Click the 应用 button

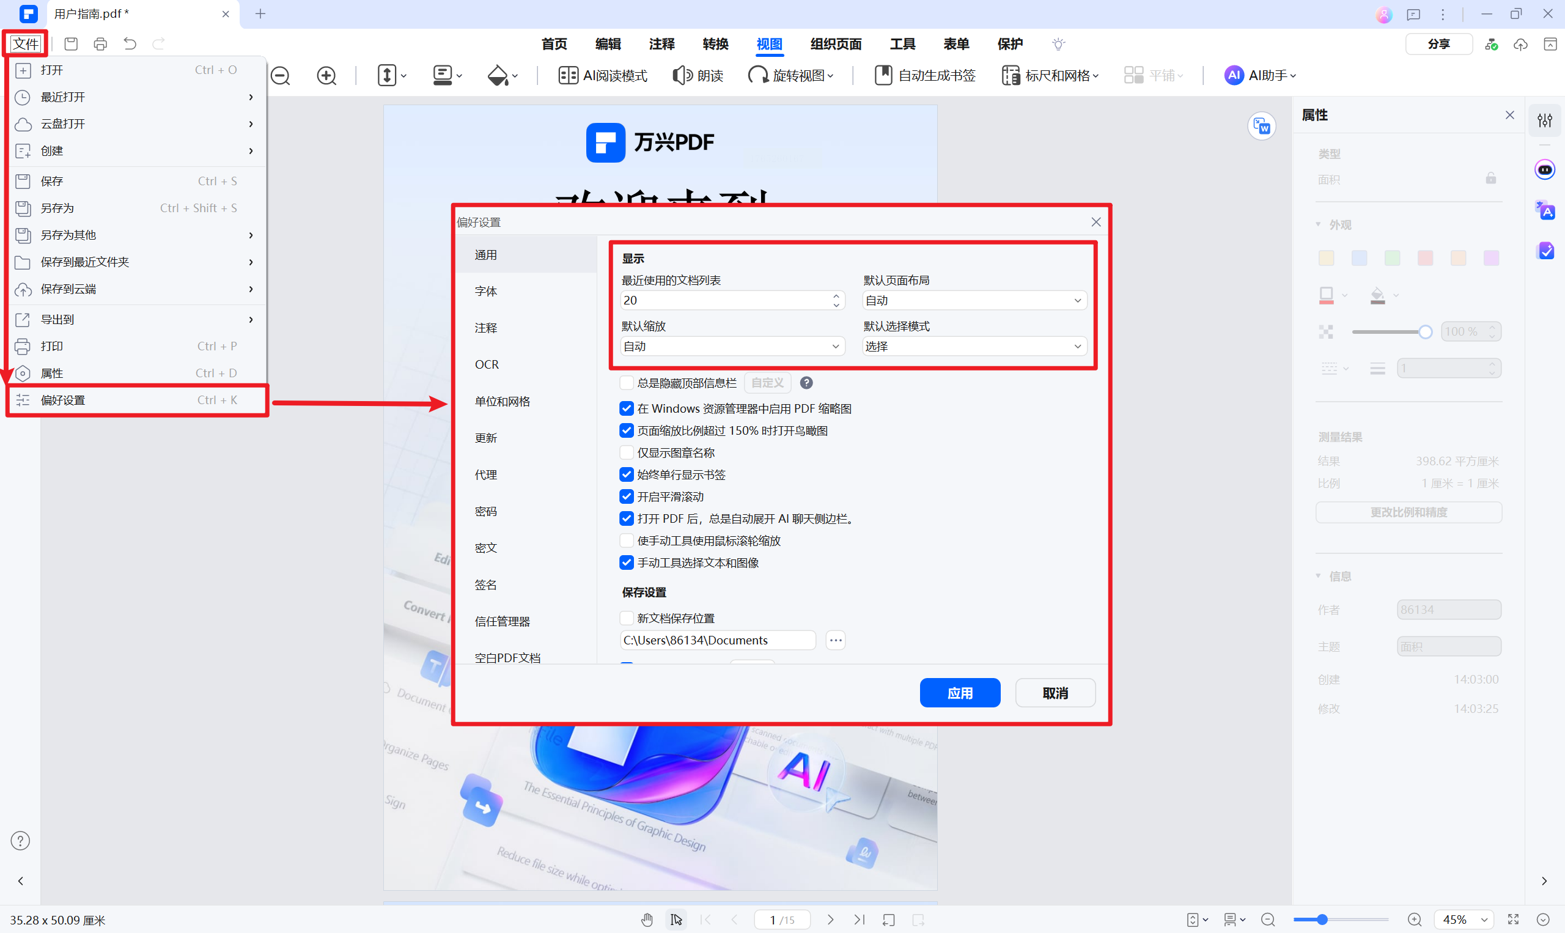pos(959,693)
